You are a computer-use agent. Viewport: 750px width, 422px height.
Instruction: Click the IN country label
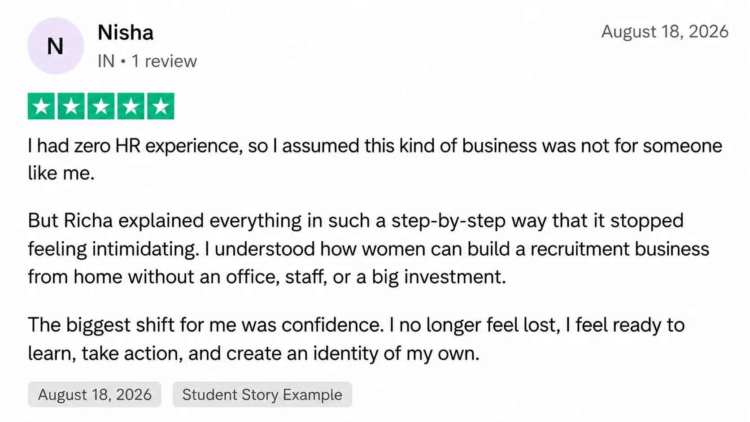click(106, 61)
